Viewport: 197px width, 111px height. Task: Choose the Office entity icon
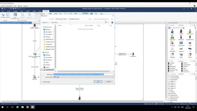[181, 55]
